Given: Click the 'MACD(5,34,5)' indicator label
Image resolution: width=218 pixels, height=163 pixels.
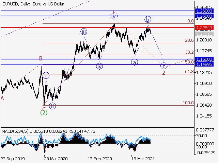Looking at the screenshot, I should (x=15, y=131).
